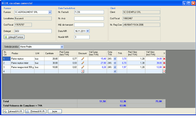Open Cota TVA dropdown for Paine neptun feliat
Screen dimensions: 196x128
point(115,63)
